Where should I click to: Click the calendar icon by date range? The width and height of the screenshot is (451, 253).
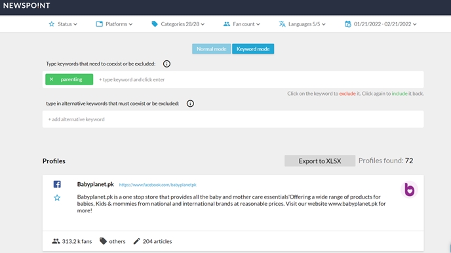(347, 24)
